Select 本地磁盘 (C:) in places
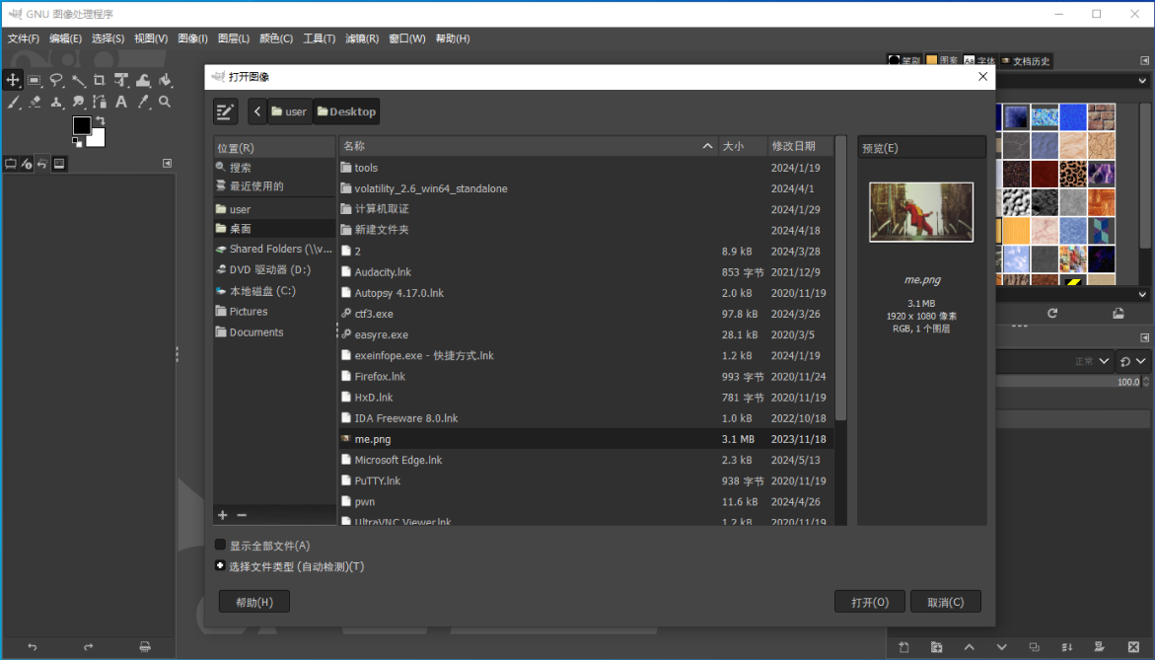Image resolution: width=1155 pixels, height=660 pixels. pyautogui.click(x=275, y=291)
